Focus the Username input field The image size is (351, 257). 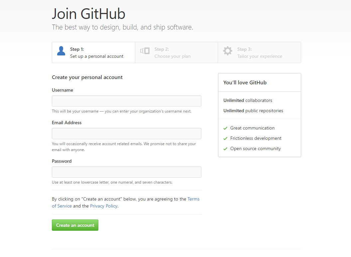[127, 101]
